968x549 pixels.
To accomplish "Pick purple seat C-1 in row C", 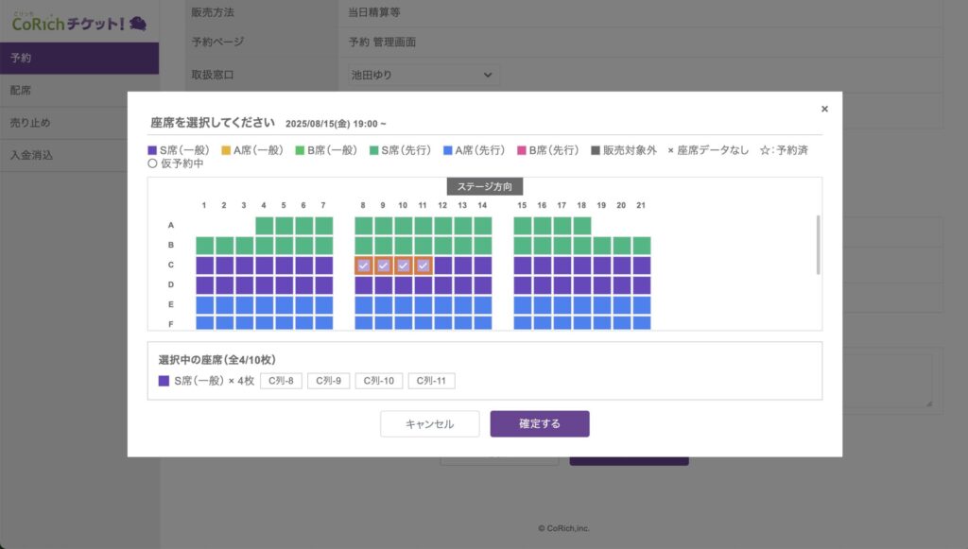I will 204,266.
